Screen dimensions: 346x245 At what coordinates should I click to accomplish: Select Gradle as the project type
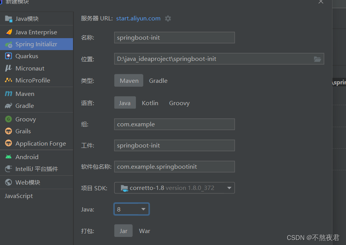click(x=158, y=81)
